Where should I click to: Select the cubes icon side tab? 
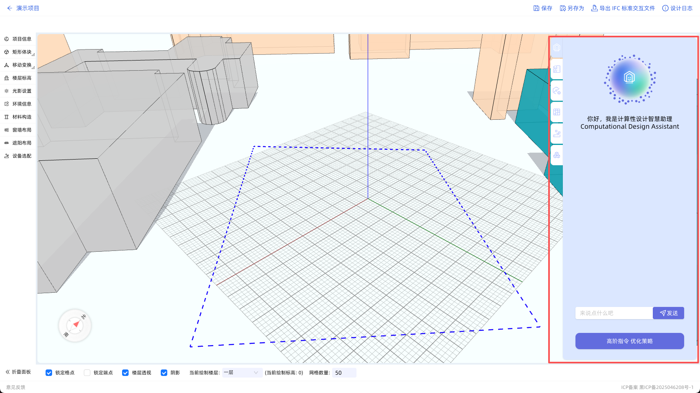tap(557, 155)
